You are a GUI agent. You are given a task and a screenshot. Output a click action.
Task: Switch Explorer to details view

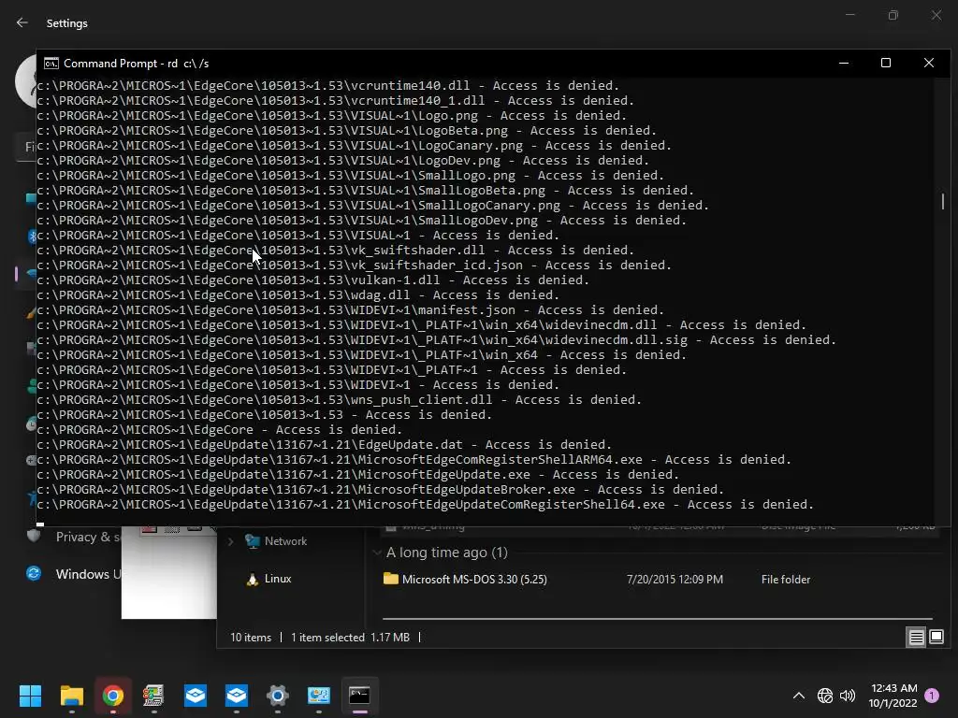pos(917,638)
